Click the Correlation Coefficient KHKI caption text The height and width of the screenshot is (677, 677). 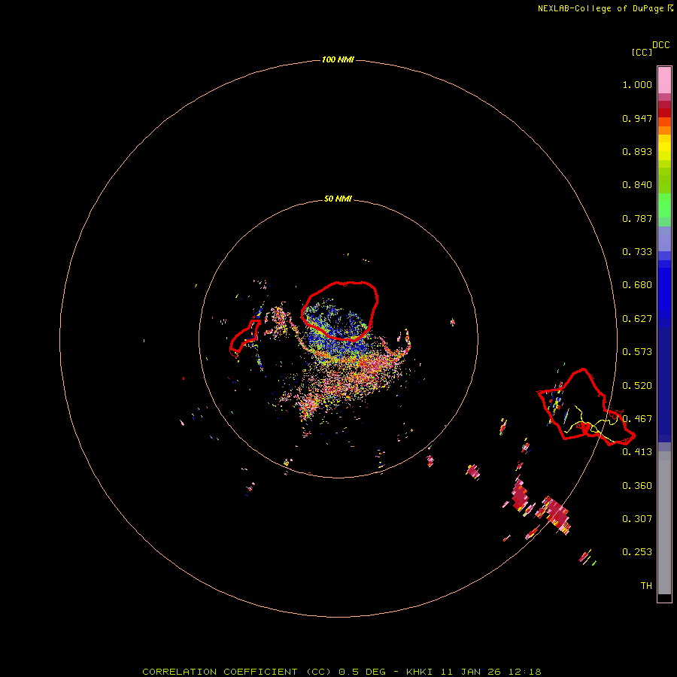pyautogui.click(x=342, y=672)
